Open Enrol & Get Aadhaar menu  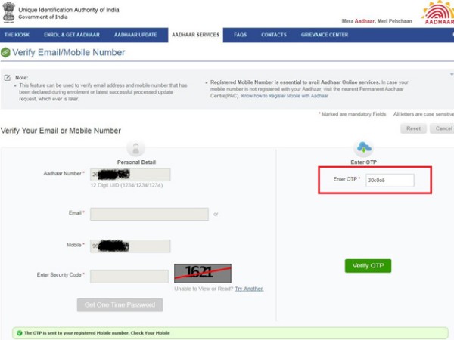72,35
